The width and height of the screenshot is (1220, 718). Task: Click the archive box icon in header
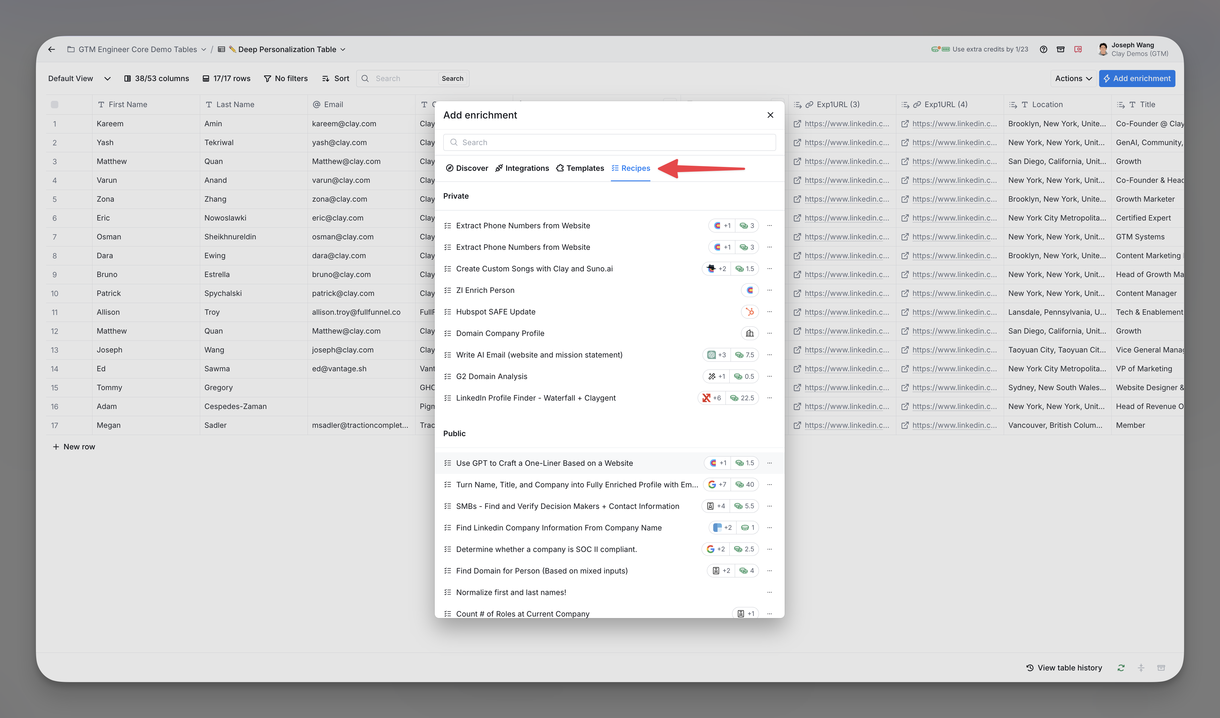tap(1060, 49)
